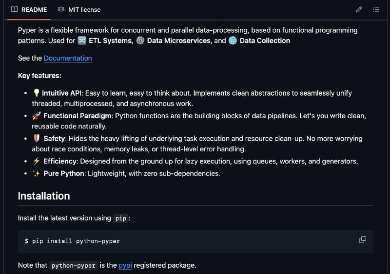
Task: Click the inline 'pip' code text
Action: [120, 218]
